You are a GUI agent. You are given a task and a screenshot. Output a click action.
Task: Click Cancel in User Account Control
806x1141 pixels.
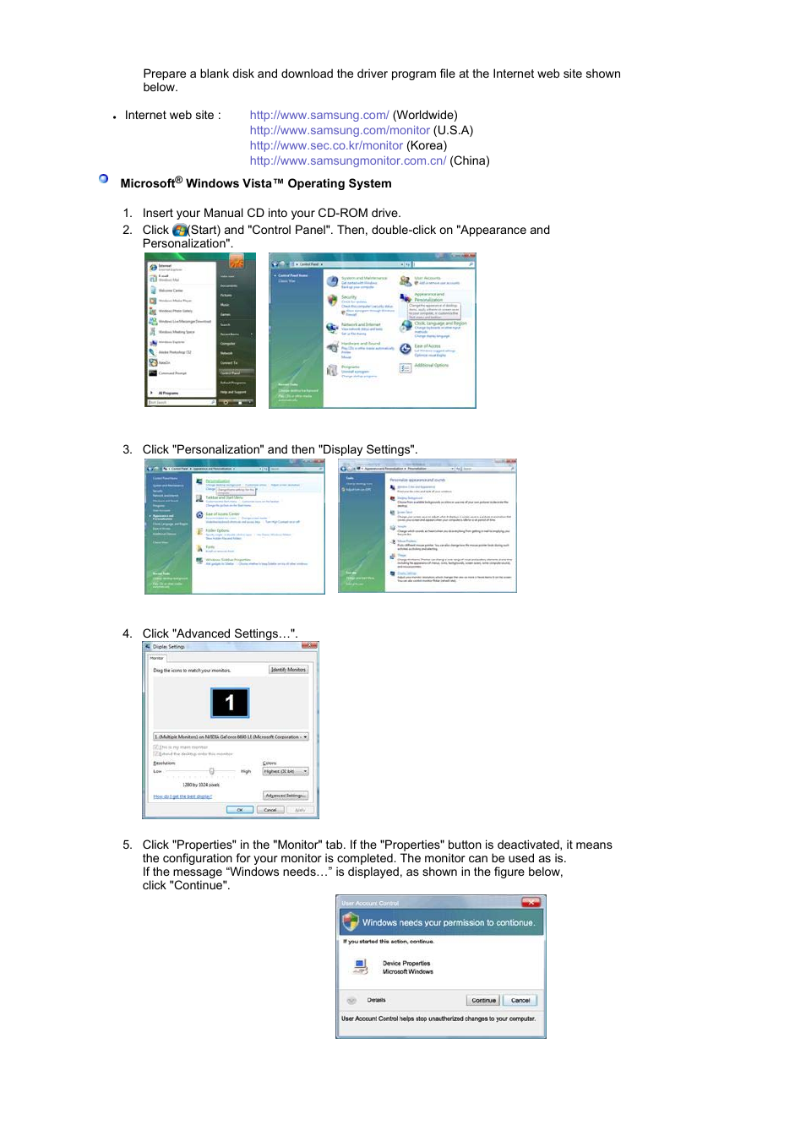(x=520, y=1000)
